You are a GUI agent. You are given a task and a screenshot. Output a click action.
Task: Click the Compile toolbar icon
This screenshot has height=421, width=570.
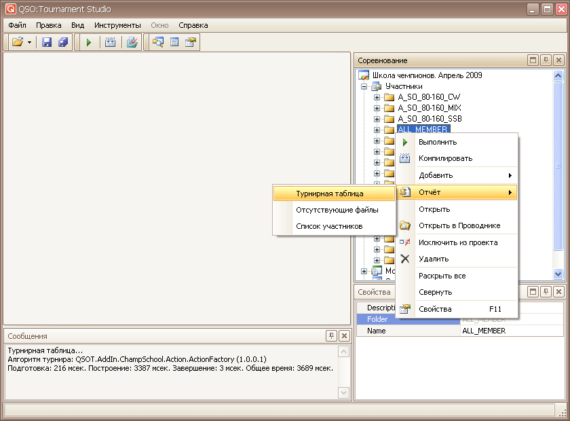point(111,42)
